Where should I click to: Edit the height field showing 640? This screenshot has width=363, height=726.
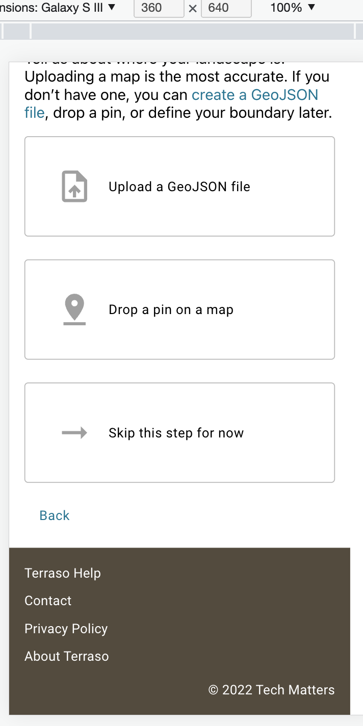pos(226,8)
